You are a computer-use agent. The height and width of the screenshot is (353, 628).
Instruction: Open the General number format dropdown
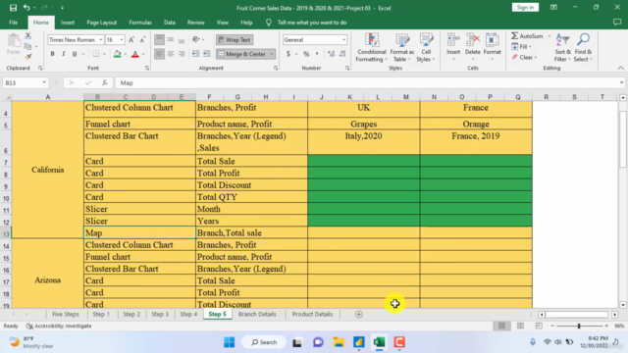click(x=343, y=39)
